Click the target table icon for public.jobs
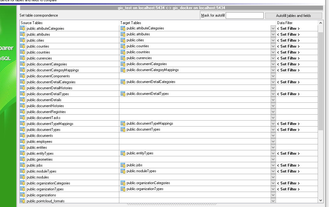The image size is (329, 207). point(123,165)
